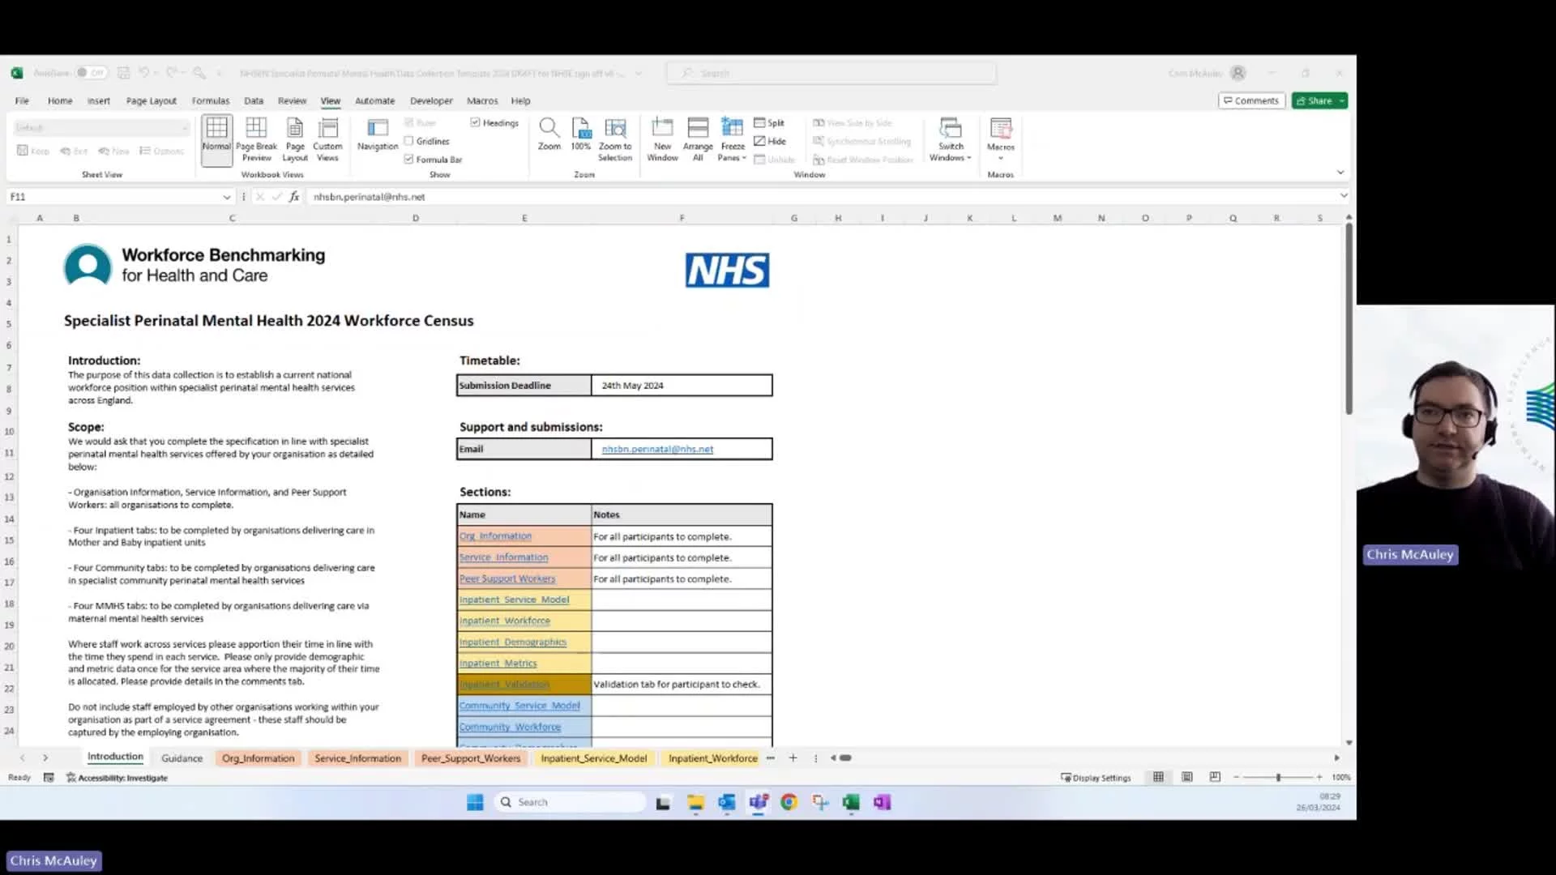Add a new sheet
Image resolution: width=1556 pixels, height=875 pixels.
(x=793, y=758)
